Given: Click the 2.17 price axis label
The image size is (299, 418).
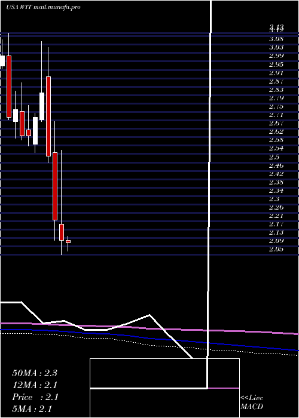Looking at the screenshot, I should coord(276,224).
